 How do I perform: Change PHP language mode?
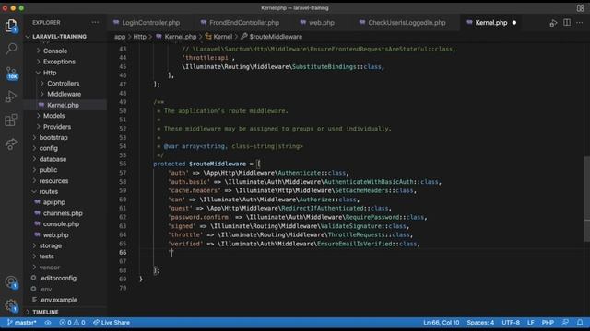[548, 323]
